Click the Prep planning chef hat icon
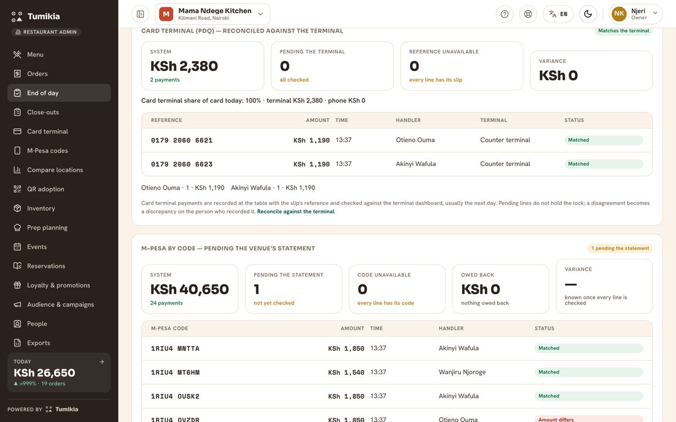This screenshot has height=422, width=676. coord(17,227)
